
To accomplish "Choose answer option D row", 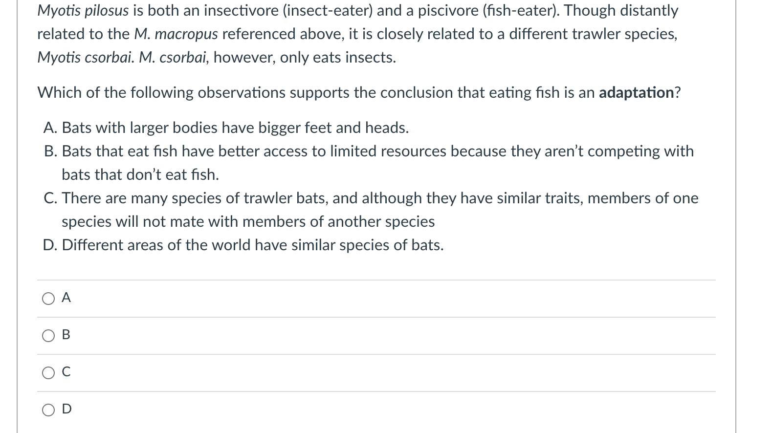I will tap(342, 410).
